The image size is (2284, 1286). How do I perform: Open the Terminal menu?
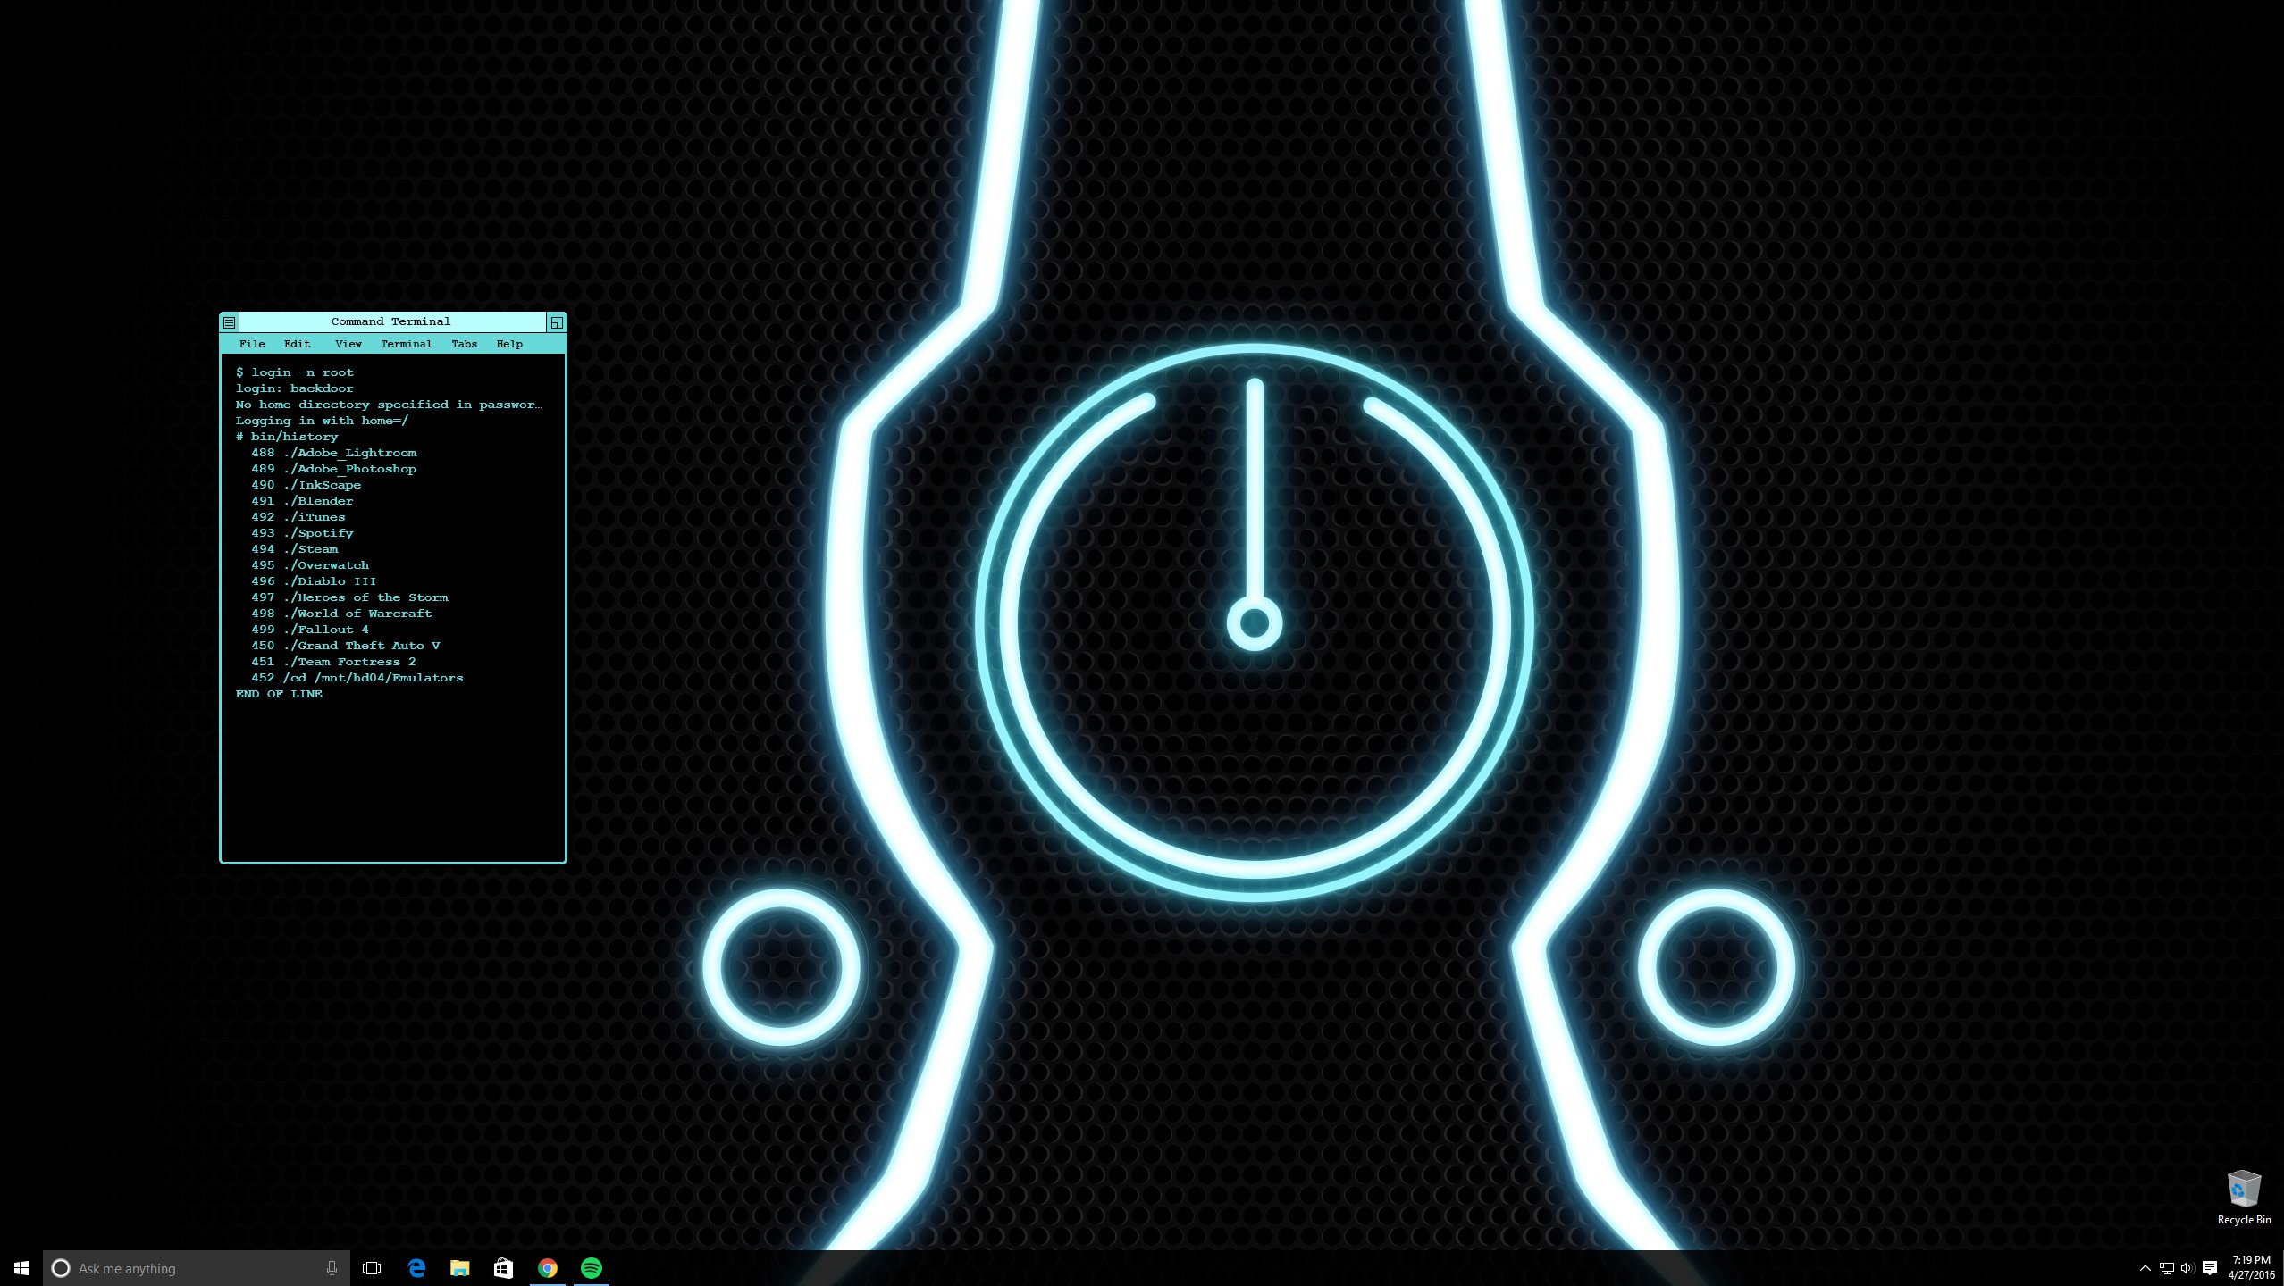click(x=407, y=344)
